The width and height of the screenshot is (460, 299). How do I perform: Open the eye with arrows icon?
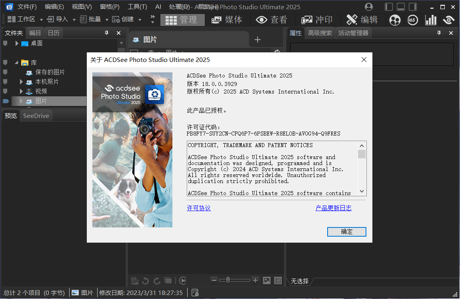point(448,20)
